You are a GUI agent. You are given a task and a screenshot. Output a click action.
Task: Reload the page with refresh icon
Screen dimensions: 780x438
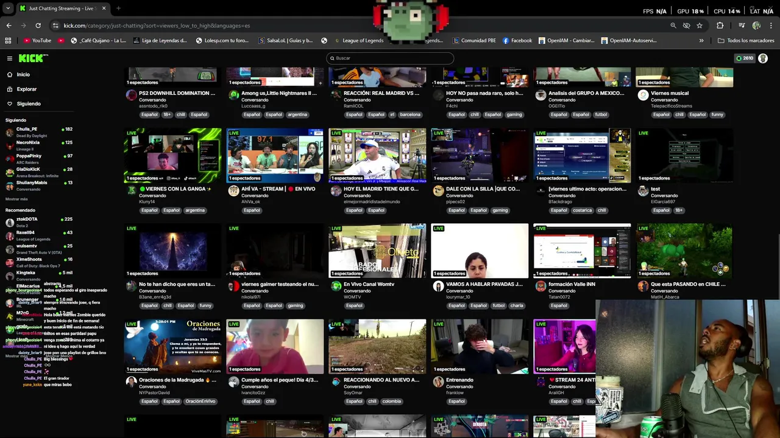coord(38,26)
